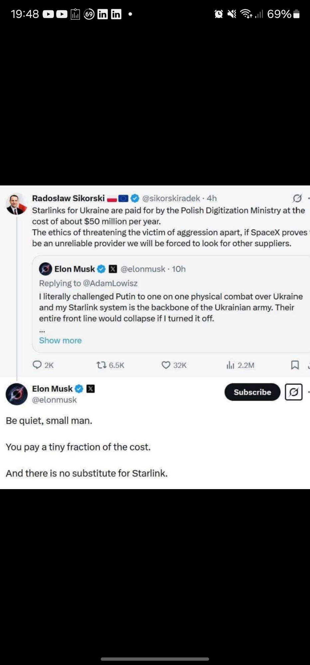Subscribe to Elon Musk
Screen dimensions: 310x665
coord(252,392)
